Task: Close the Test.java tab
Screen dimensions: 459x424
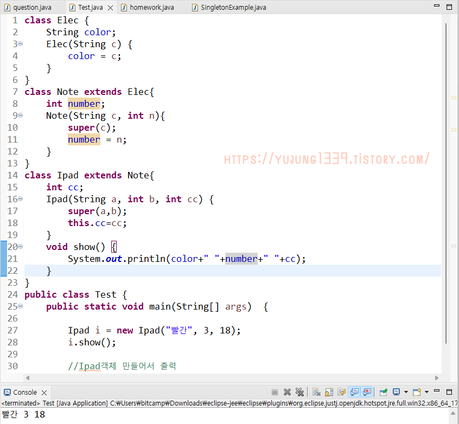Action: click(x=110, y=8)
